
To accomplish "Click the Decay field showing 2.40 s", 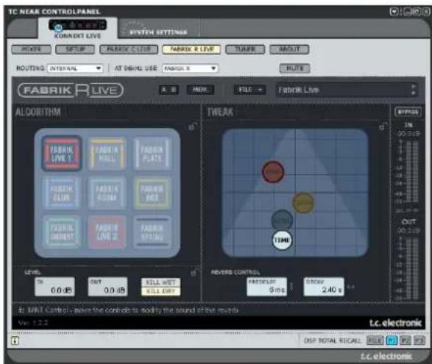I will coord(324,287).
